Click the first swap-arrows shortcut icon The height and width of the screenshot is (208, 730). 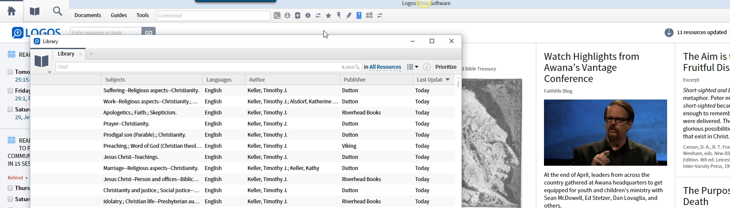pyautogui.click(x=318, y=15)
